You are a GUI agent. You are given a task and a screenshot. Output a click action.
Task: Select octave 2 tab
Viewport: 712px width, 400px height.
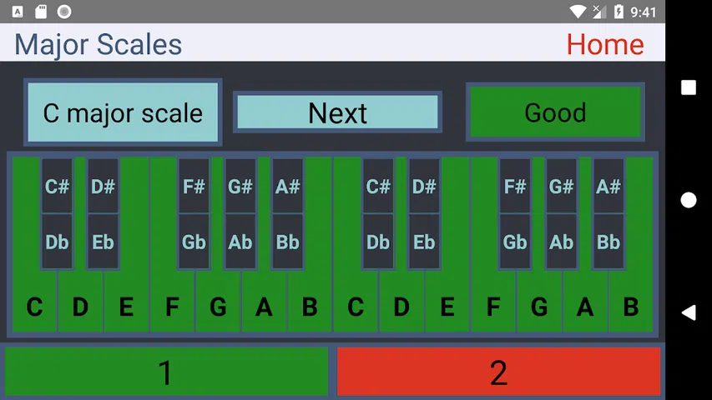498,372
